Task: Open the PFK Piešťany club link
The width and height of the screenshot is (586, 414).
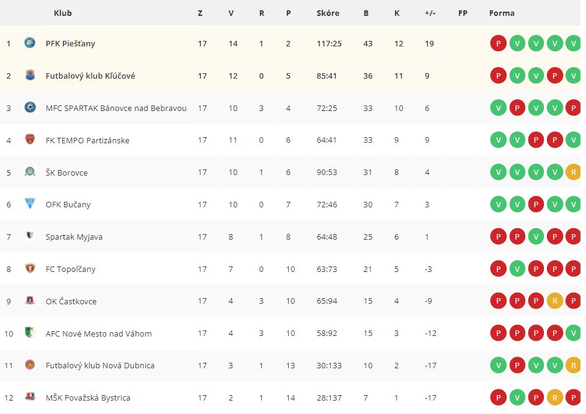Action: tap(70, 44)
